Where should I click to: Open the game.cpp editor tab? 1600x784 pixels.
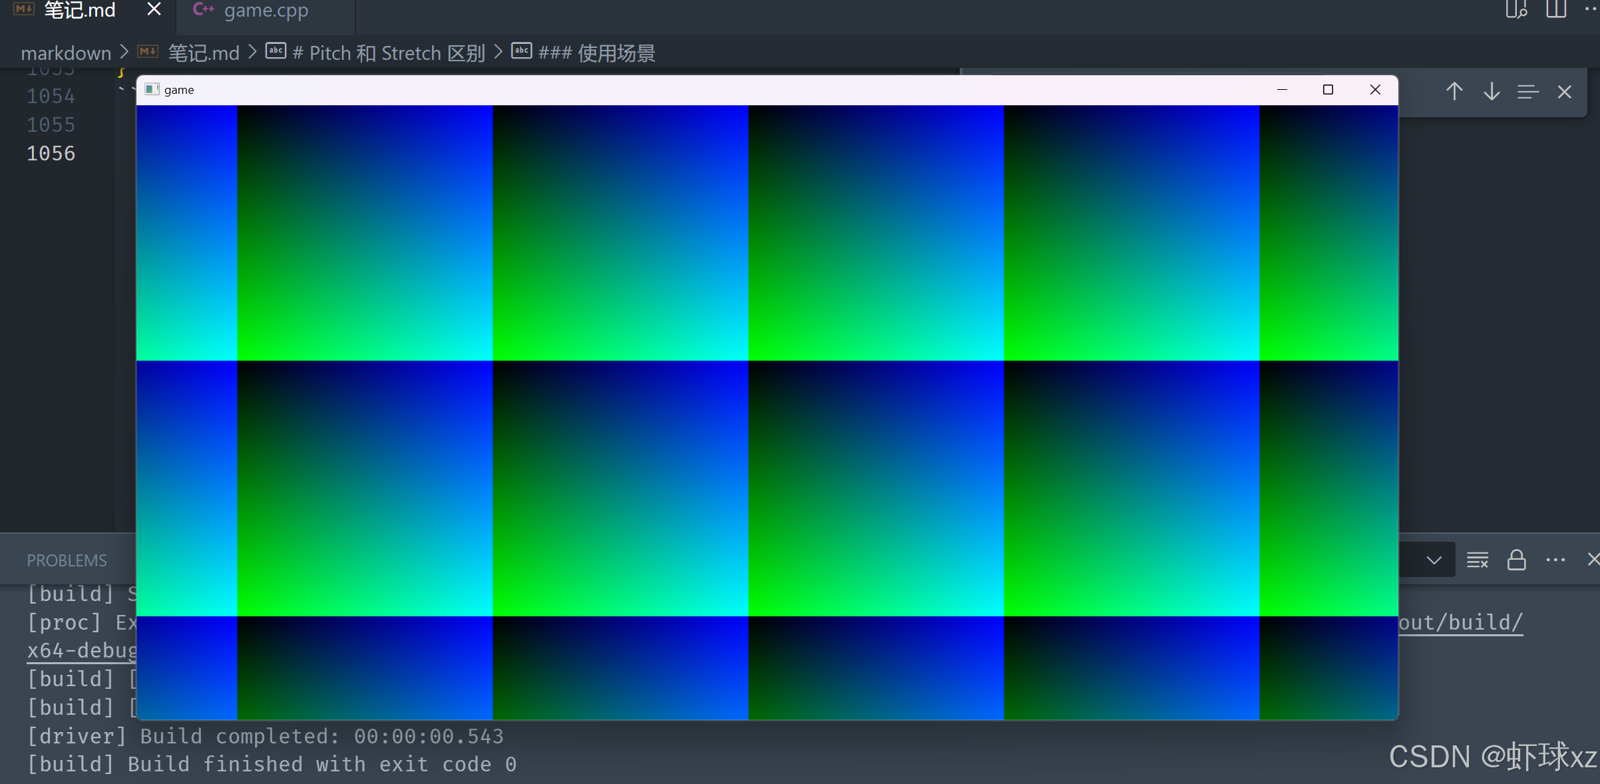pos(266,10)
